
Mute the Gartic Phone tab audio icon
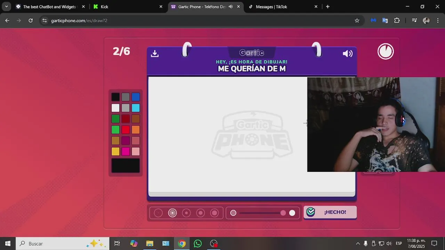[230, 7]
